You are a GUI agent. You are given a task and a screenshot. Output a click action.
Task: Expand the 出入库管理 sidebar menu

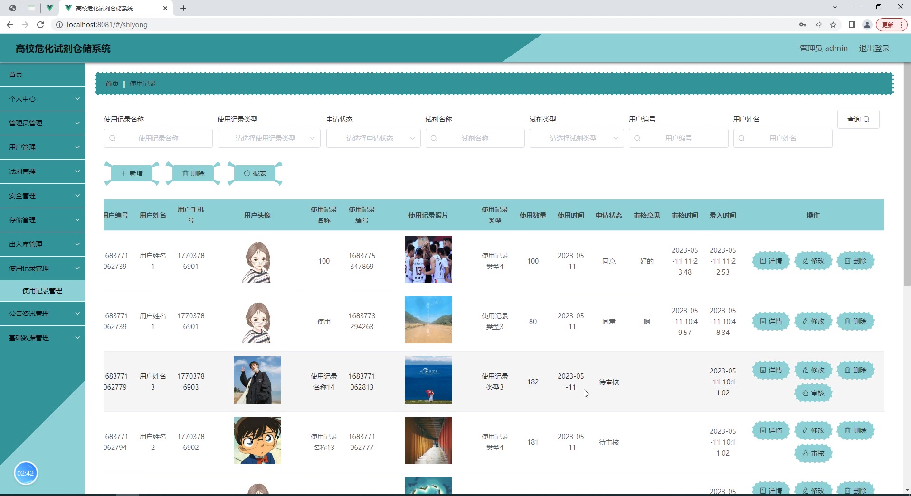tap(42, 244)
